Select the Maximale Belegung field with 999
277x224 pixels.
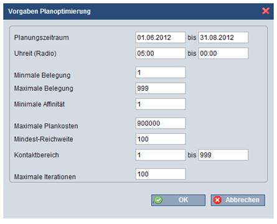click(161, 88)
